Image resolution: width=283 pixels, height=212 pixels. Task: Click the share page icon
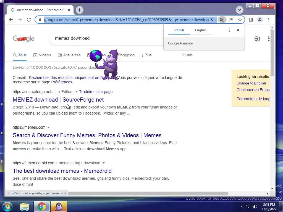231,20
